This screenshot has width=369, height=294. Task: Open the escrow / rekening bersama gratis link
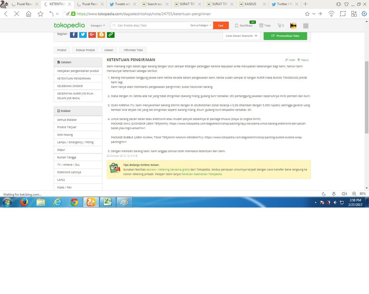[x=168, y=169]
